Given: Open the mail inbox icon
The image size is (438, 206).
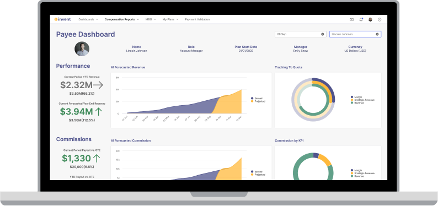Looking at the screenshot, I should (352, 19).
